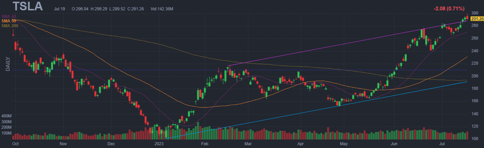Click the 300 price axis label
The height and width of the screenshot is (148, 484).
tap(474, 13)
